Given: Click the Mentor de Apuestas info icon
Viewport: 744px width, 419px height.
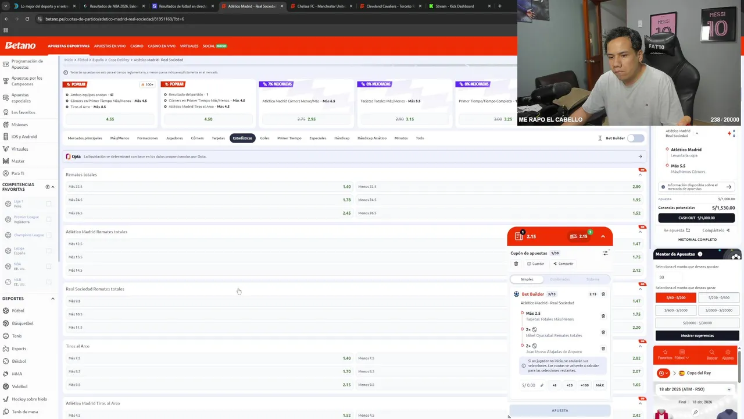Looking at the screenshot, I should click(700, 254).
